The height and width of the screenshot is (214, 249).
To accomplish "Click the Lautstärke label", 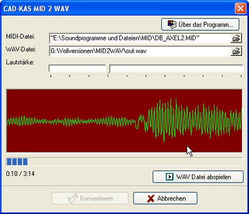I will pyautogui.click(x=20, y=63).
